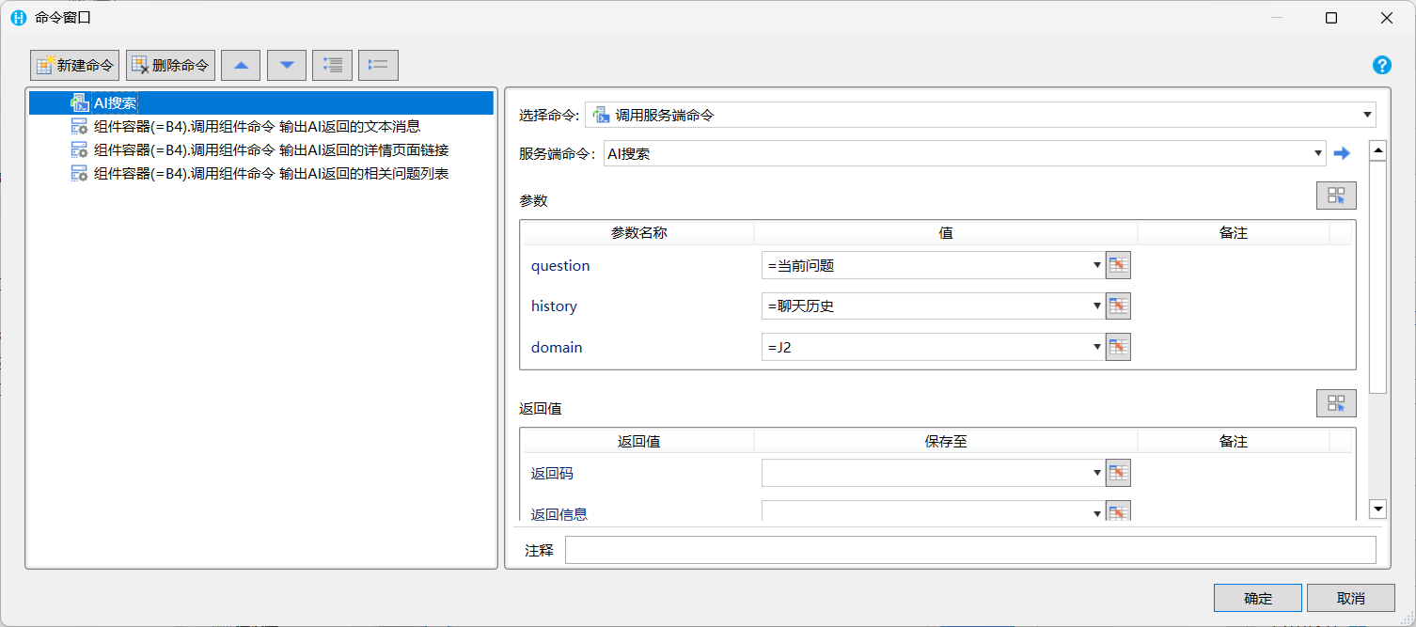Click the domain parameter name
This screenshot has width=1416, height=627.
pos(557,347)
